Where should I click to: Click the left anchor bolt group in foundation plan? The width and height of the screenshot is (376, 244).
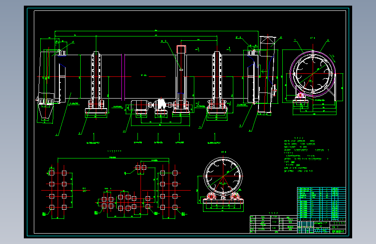[58, 190]
